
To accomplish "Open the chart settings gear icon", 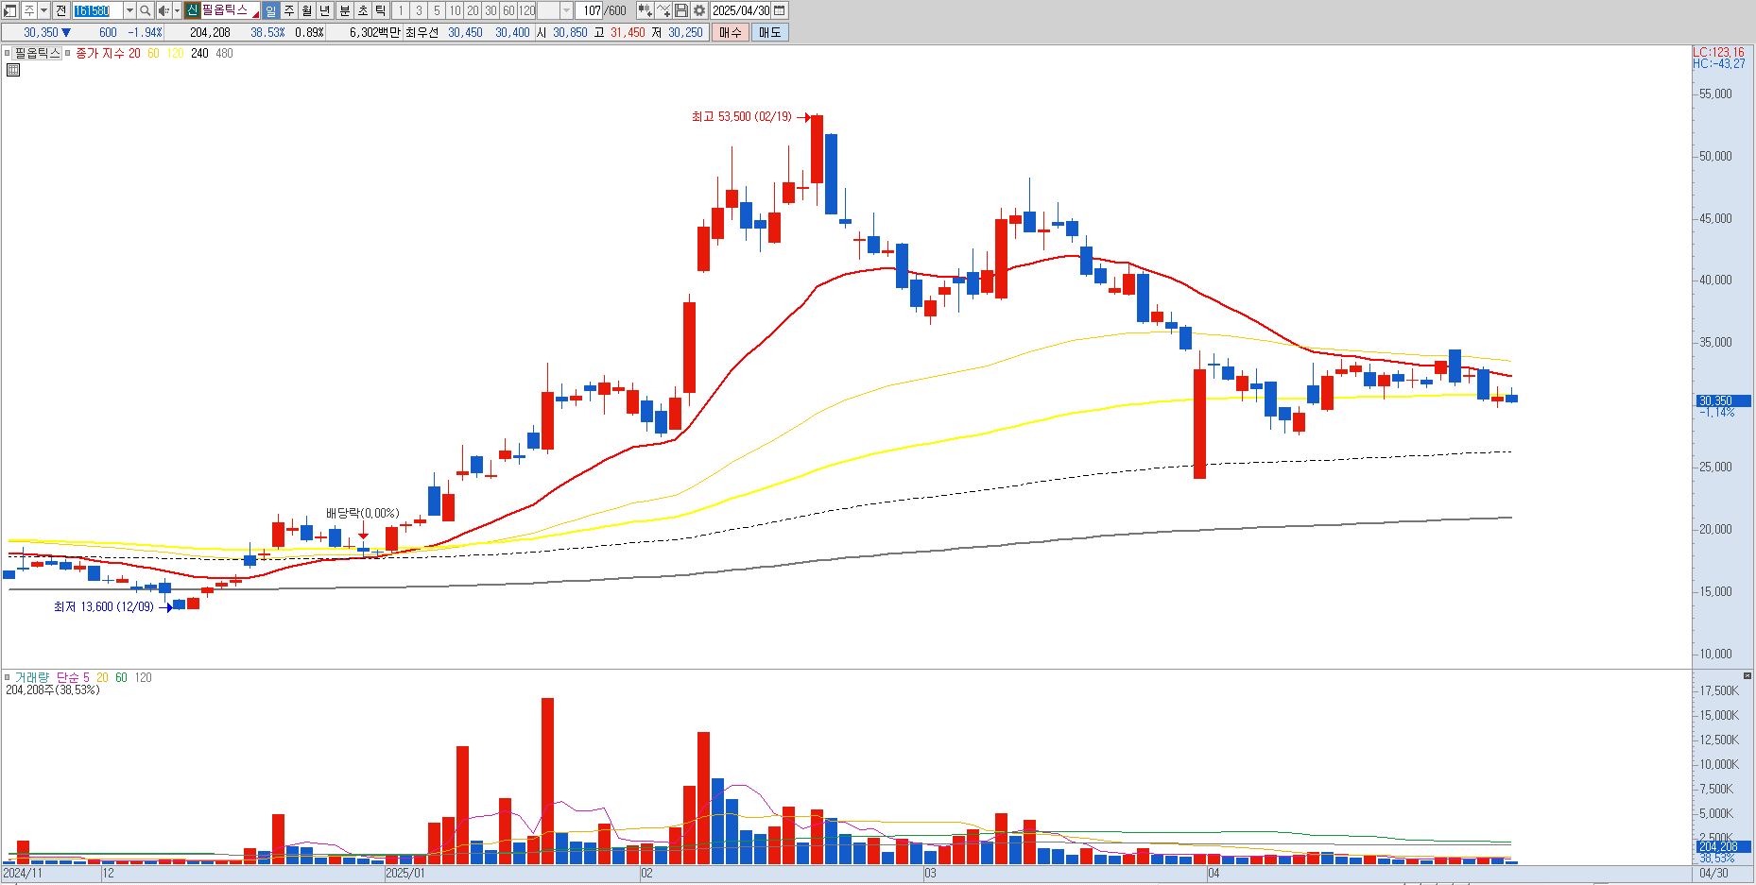I will (699, 10).
